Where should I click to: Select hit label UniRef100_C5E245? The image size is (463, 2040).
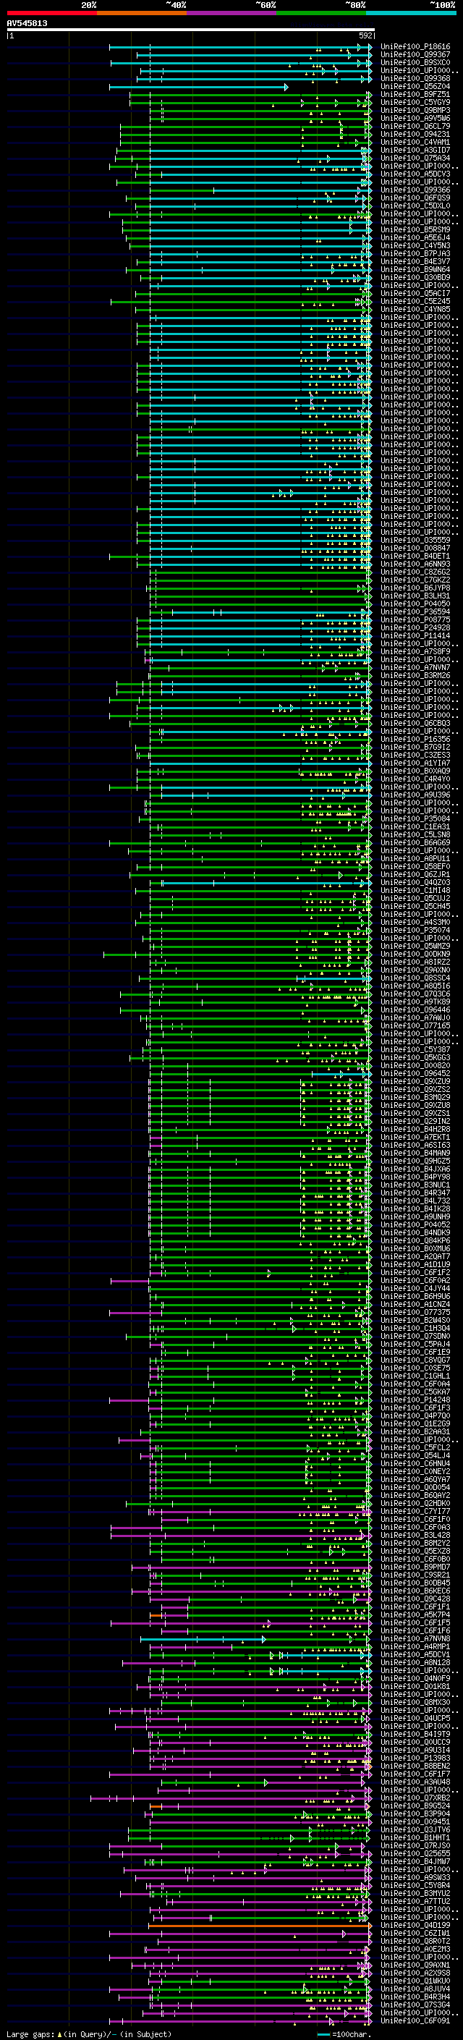click(415, 302)
